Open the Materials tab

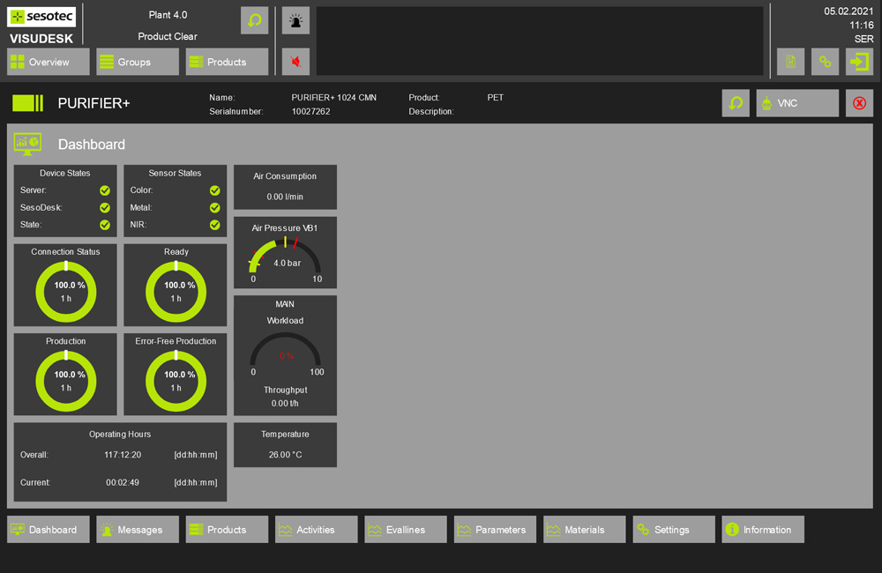(x=585, y=529)
